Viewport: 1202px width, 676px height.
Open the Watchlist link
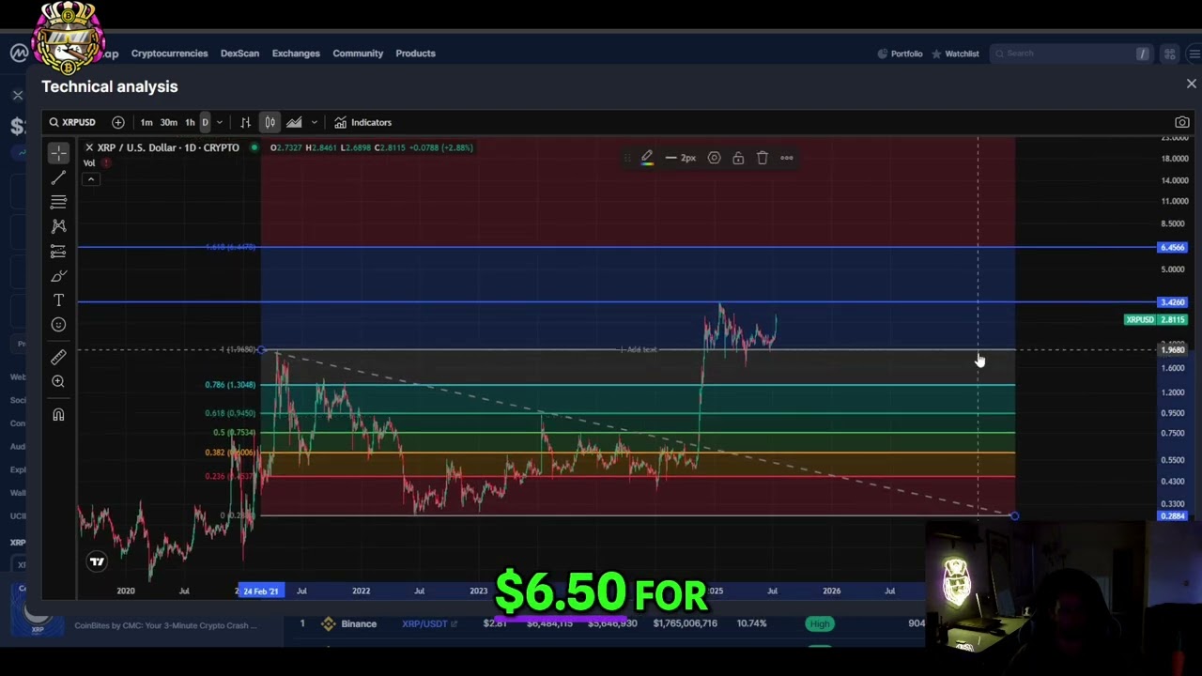(x=955, y=54)
